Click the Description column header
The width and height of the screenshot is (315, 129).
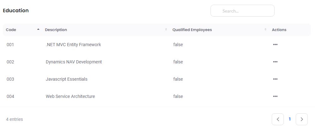pyautogui.click(x=56, y=30)
